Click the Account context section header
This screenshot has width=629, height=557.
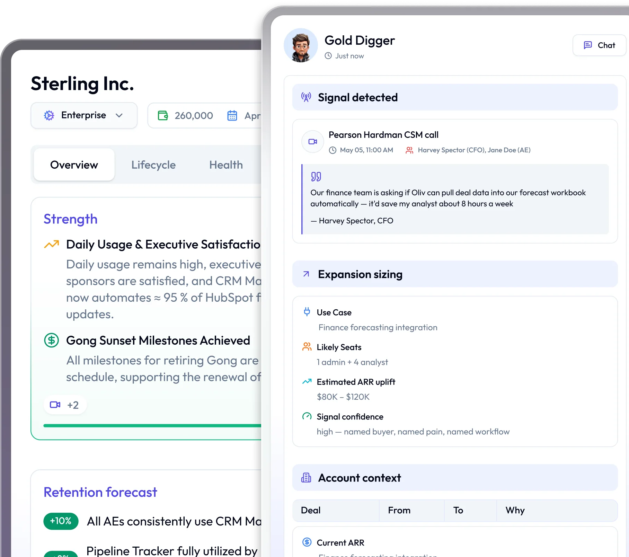tap(455, 478)
